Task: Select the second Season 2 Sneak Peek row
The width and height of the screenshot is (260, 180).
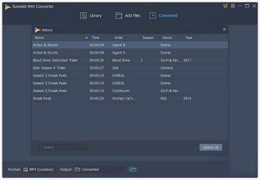Action: pos(130,83)
